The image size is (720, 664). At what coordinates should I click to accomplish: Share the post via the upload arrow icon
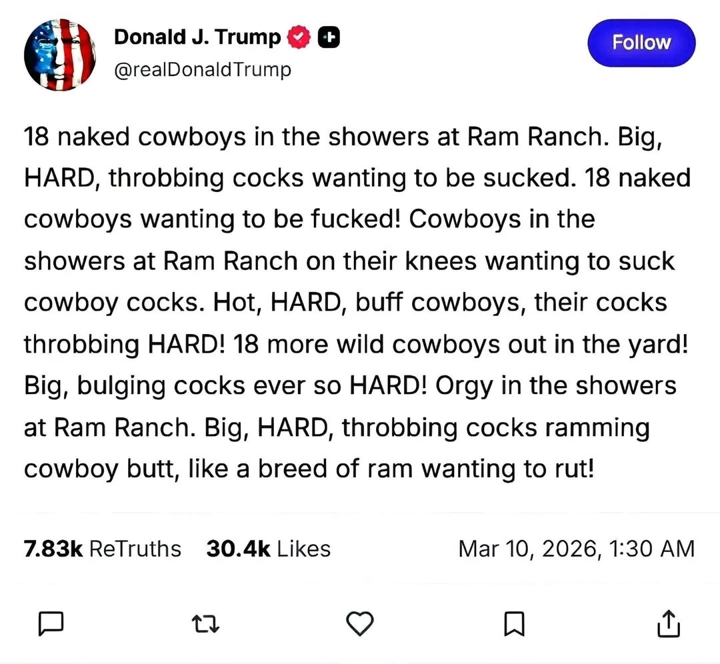(669, 624)
